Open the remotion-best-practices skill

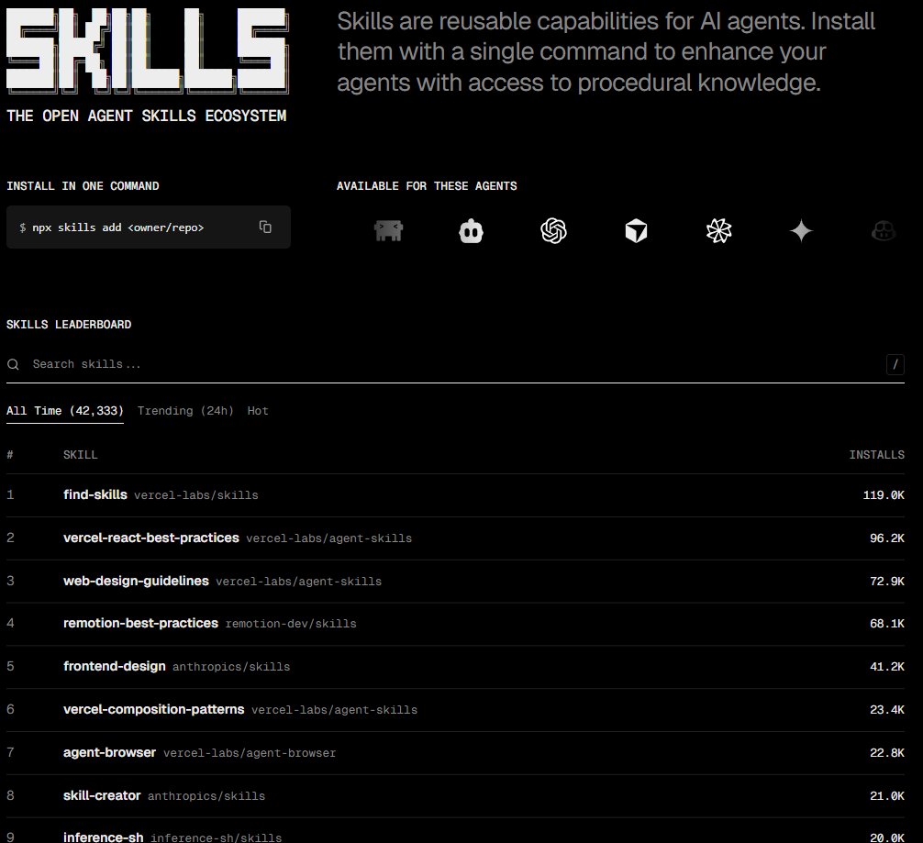click(x=140, y=624)
